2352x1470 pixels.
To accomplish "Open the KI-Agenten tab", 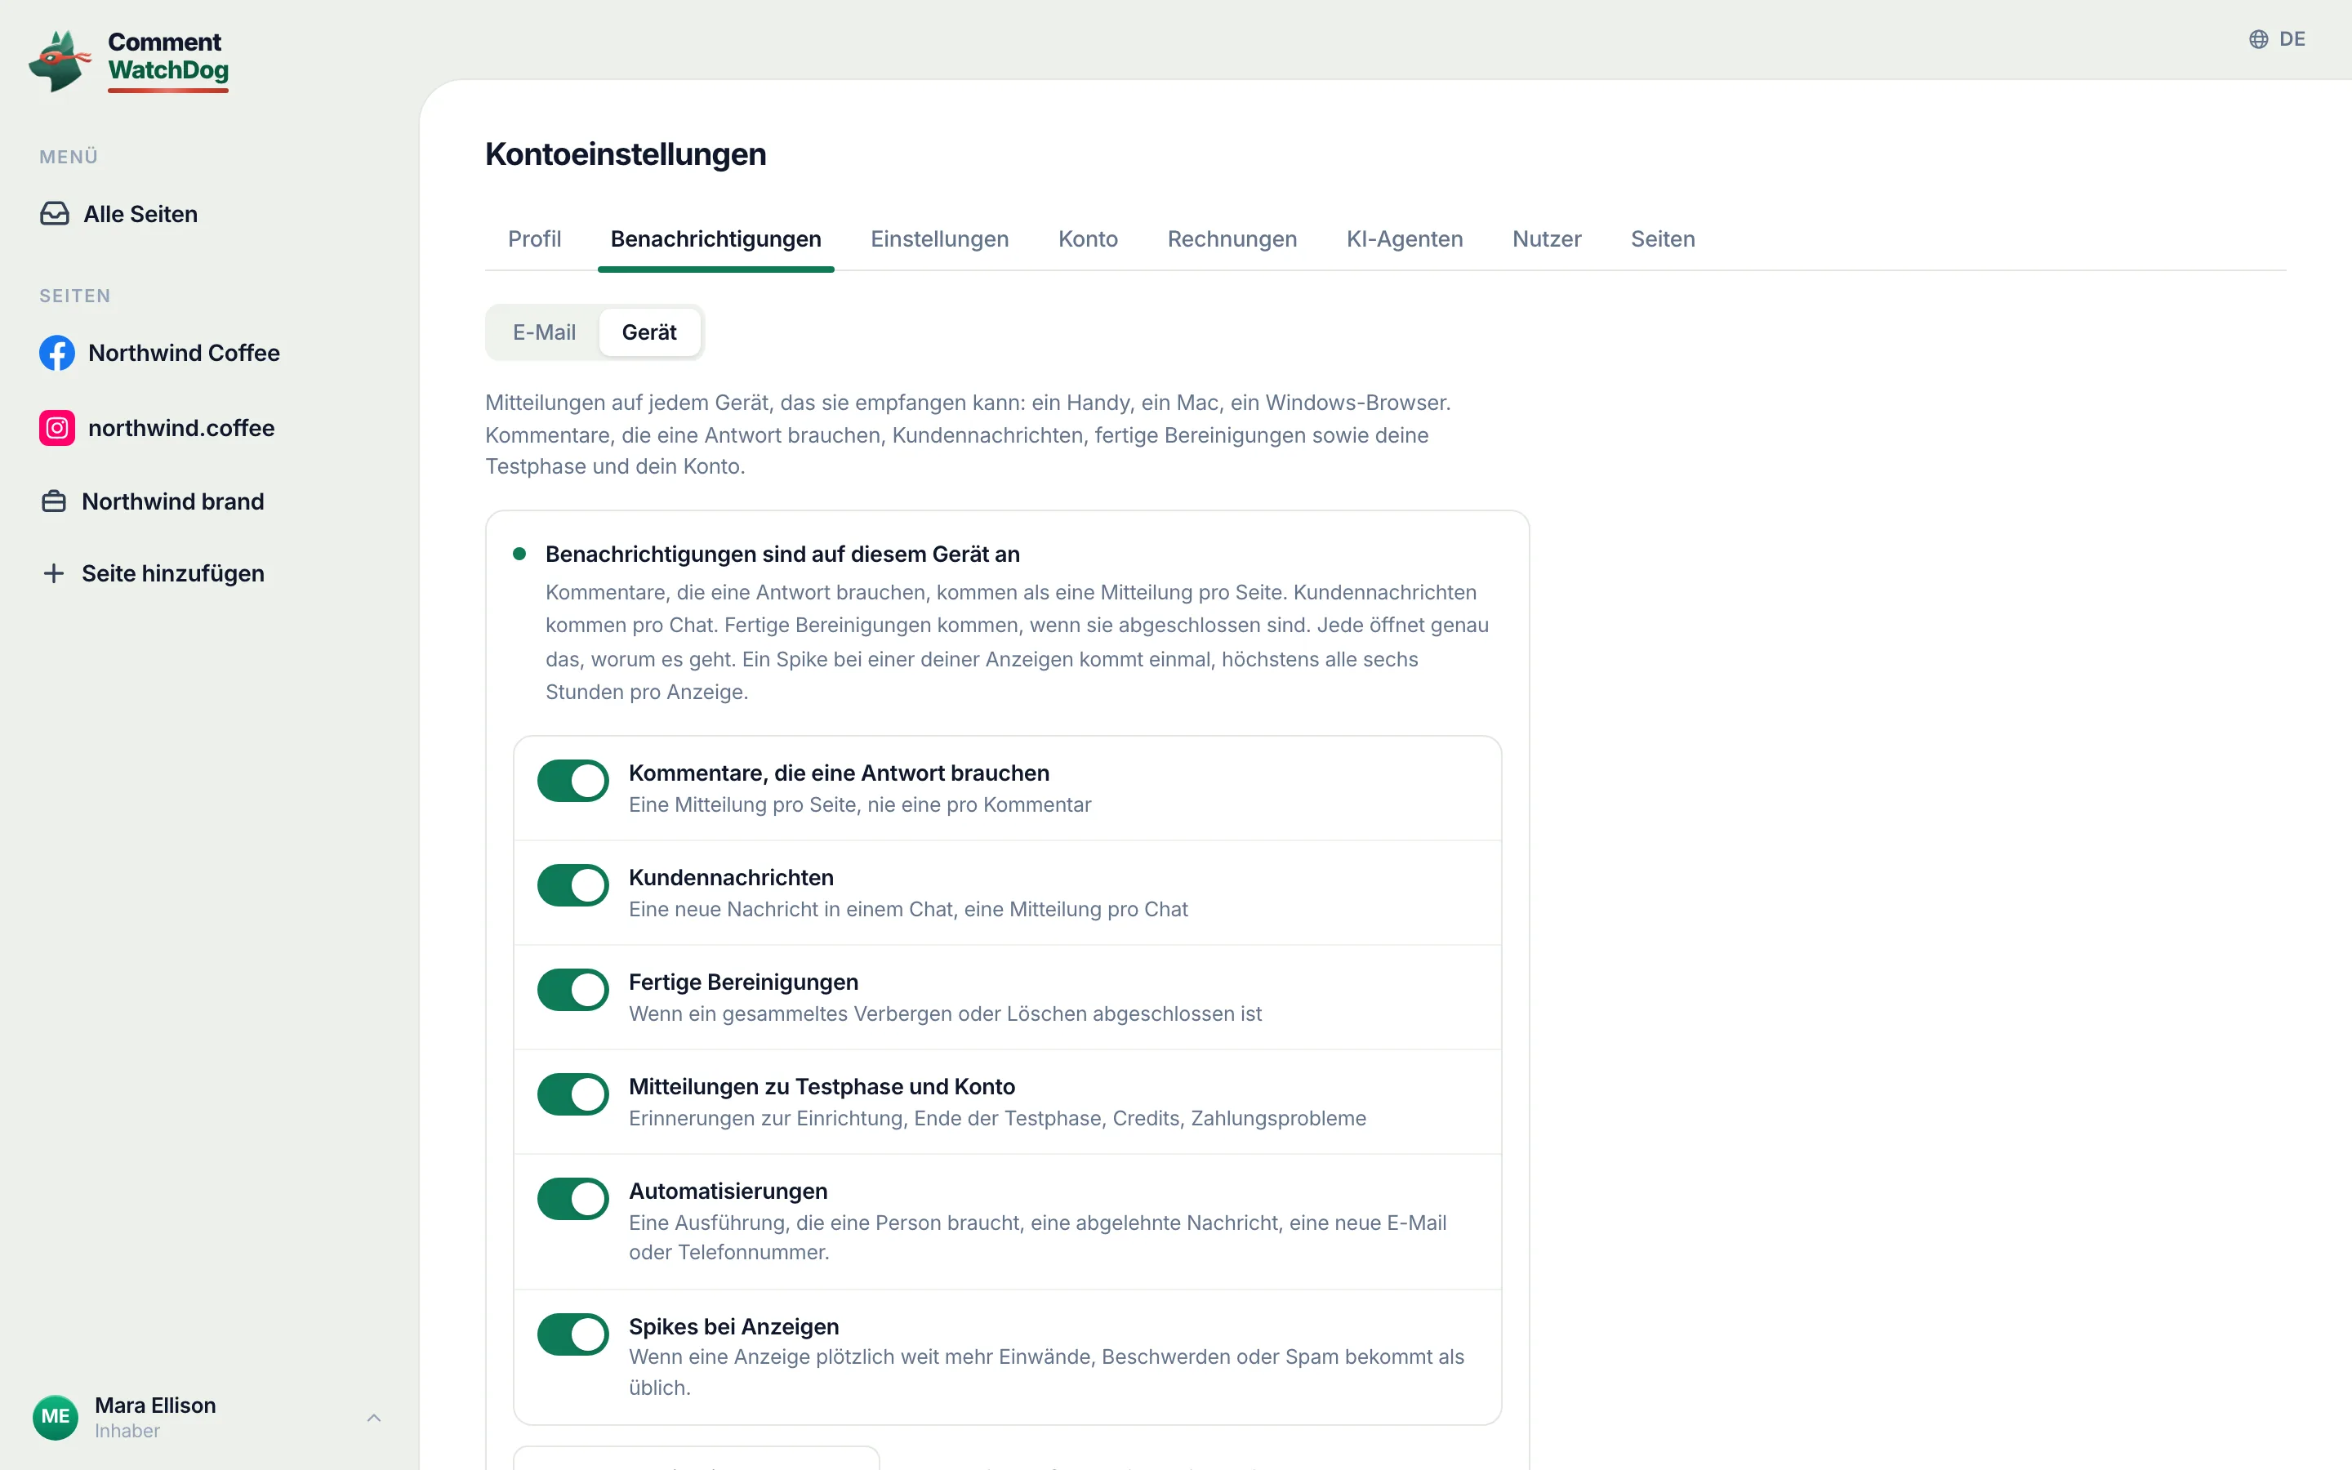I will click(1403, 239).
